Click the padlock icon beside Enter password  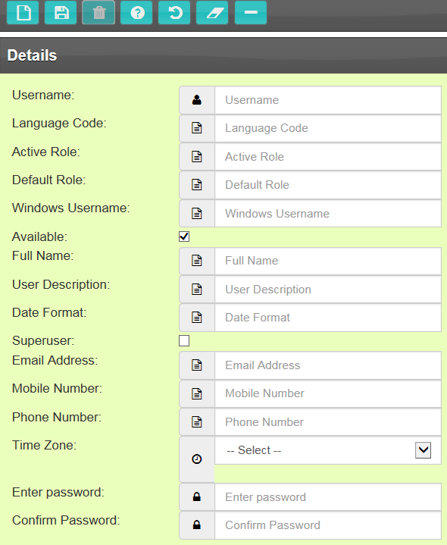(197, 497)
